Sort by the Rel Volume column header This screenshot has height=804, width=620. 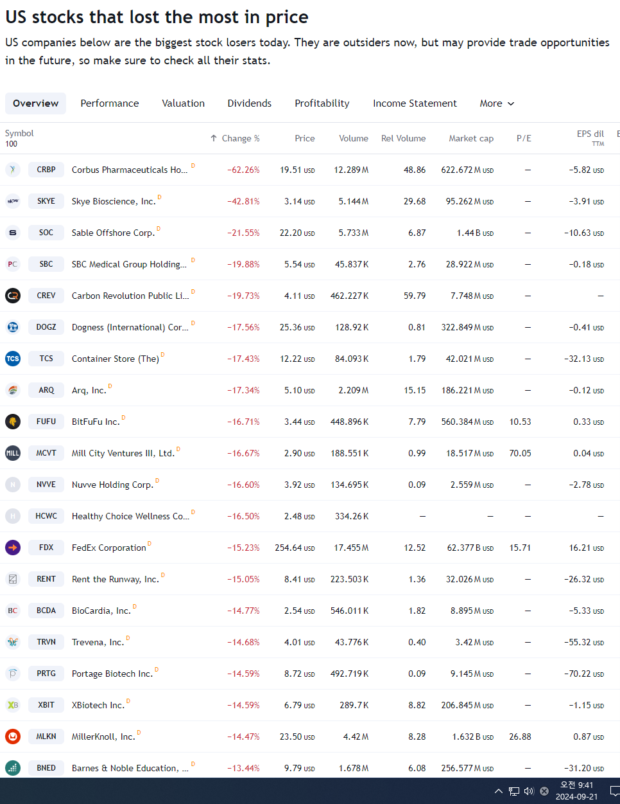coord(404,138)
